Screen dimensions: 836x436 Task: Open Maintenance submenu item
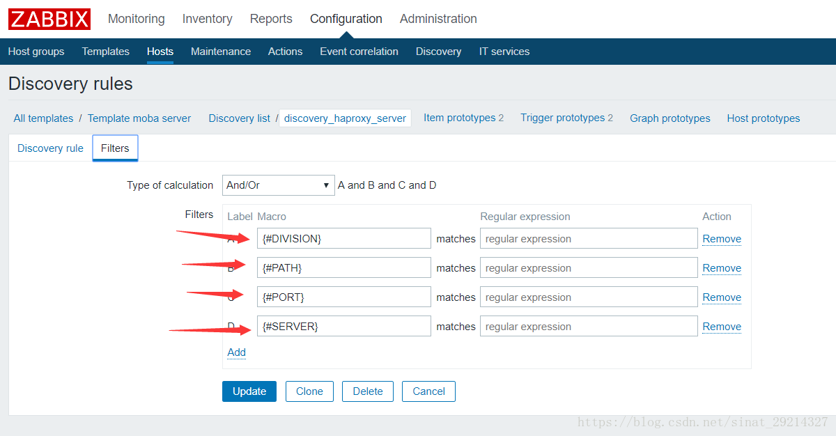pyautogui.click(x=221, y=52)
